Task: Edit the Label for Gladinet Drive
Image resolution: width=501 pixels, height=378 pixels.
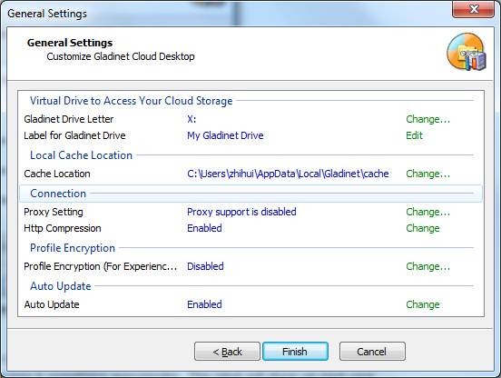Action: click(x=414, y=135)
